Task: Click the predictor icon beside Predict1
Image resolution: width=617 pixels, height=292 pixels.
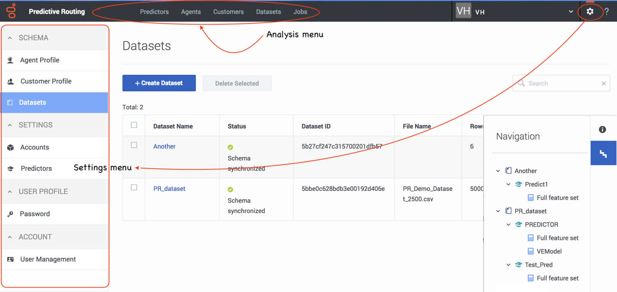Action: tap(519, 184)
